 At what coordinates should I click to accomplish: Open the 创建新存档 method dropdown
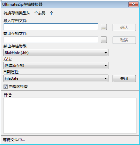tap(56, 66)
